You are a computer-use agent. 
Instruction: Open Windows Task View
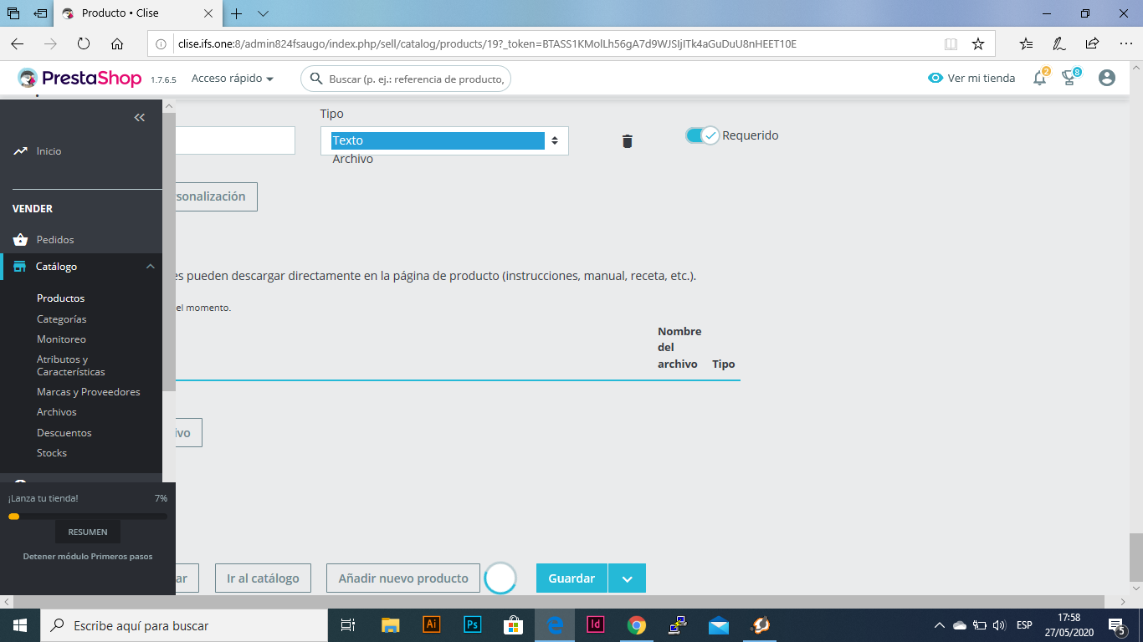pos(348,624)
